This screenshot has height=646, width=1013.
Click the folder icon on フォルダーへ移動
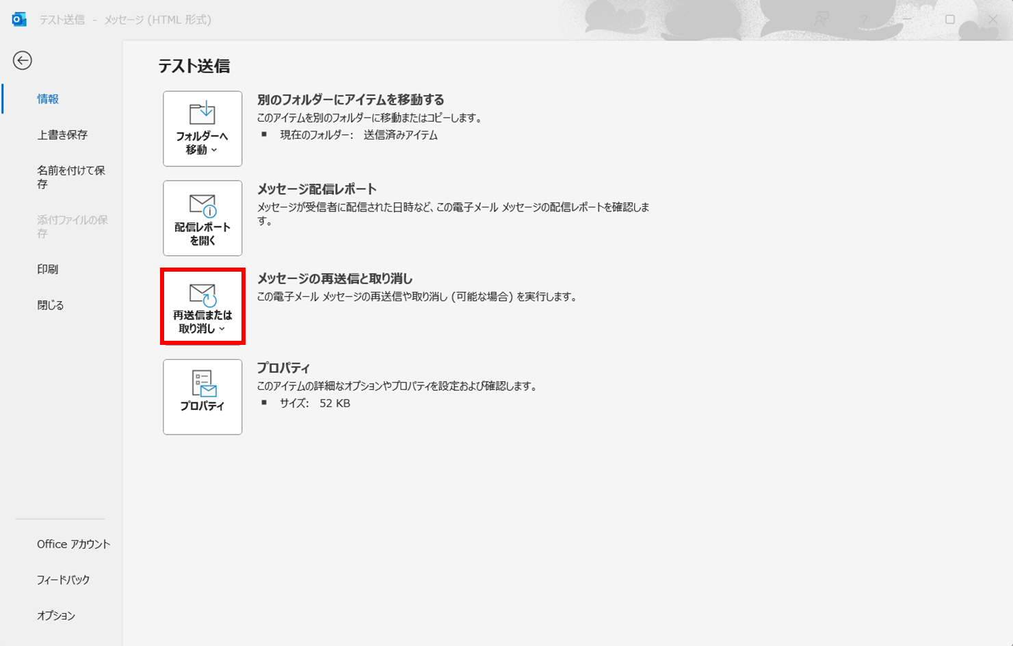[202, 113]
